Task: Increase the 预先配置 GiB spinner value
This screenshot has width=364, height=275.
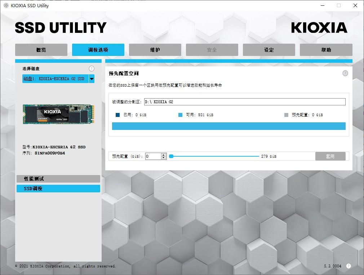Action: [163, 154]
